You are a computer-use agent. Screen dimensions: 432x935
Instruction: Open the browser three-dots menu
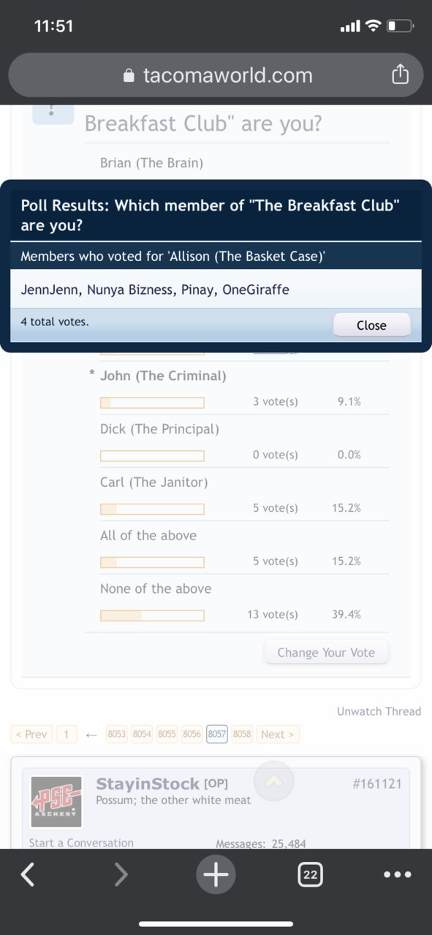[398, 874]
